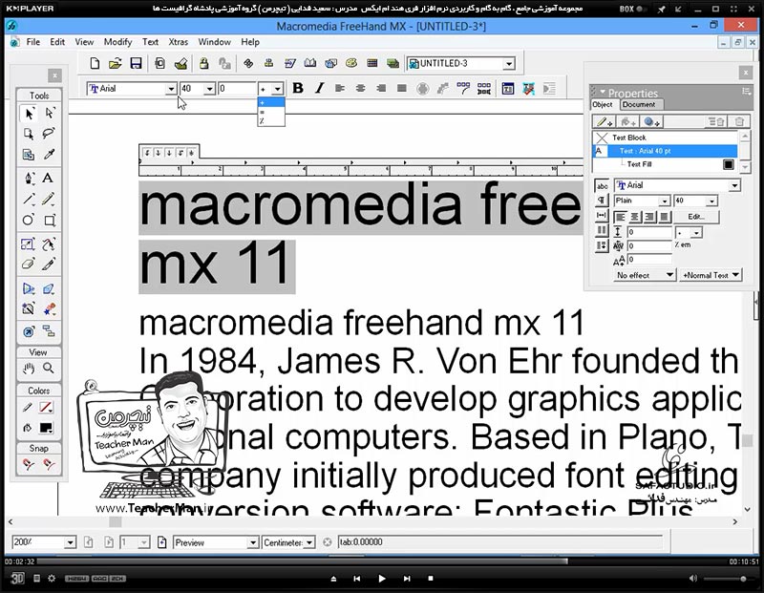Open the File menu
Screen dimensions: 764x593
click(33, 42)
